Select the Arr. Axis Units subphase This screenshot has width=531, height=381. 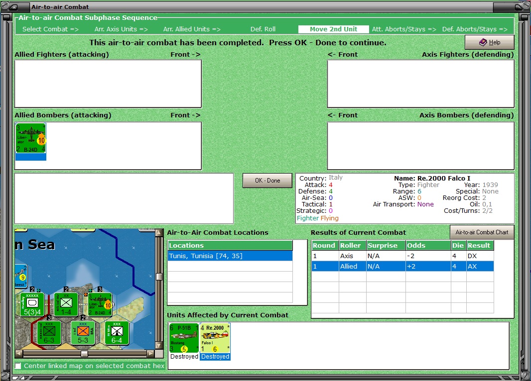pyautogui.click(x=121, y=29)
